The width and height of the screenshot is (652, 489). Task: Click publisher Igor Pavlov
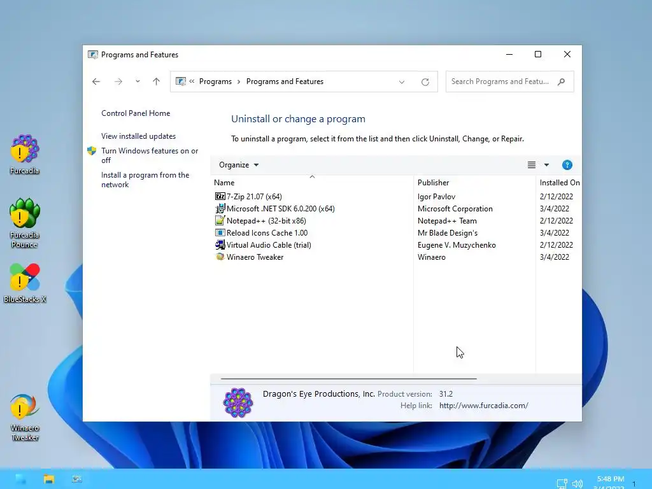[436, 196]
